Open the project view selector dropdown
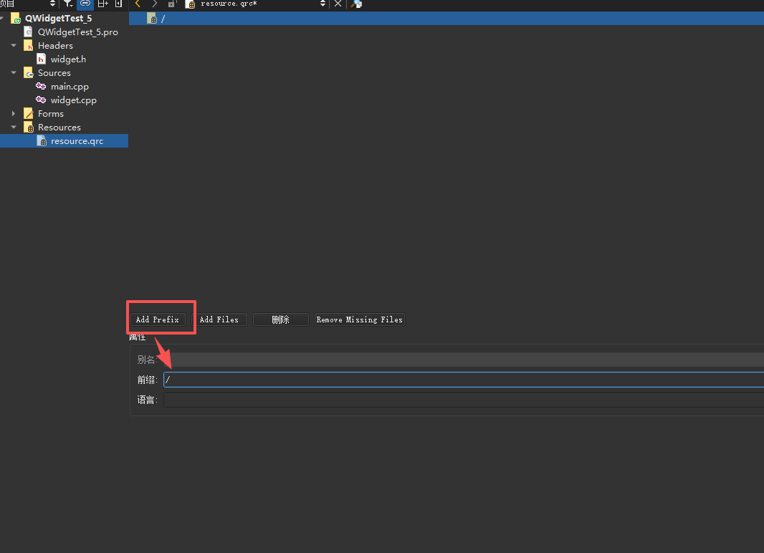 (x=52, y=4)
